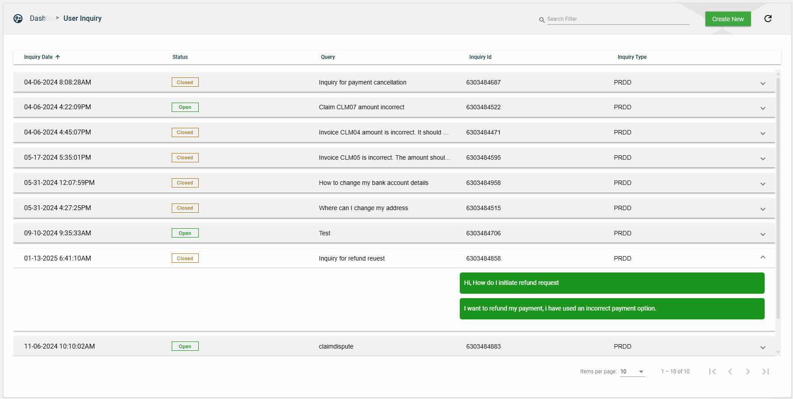The image size is (793, 399).
Task: Expand the Test inquiry row
Action: pyautogui.click(x=762, y=234)
